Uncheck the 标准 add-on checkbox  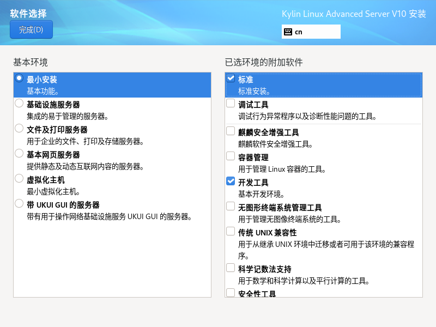tap(231, 78)
